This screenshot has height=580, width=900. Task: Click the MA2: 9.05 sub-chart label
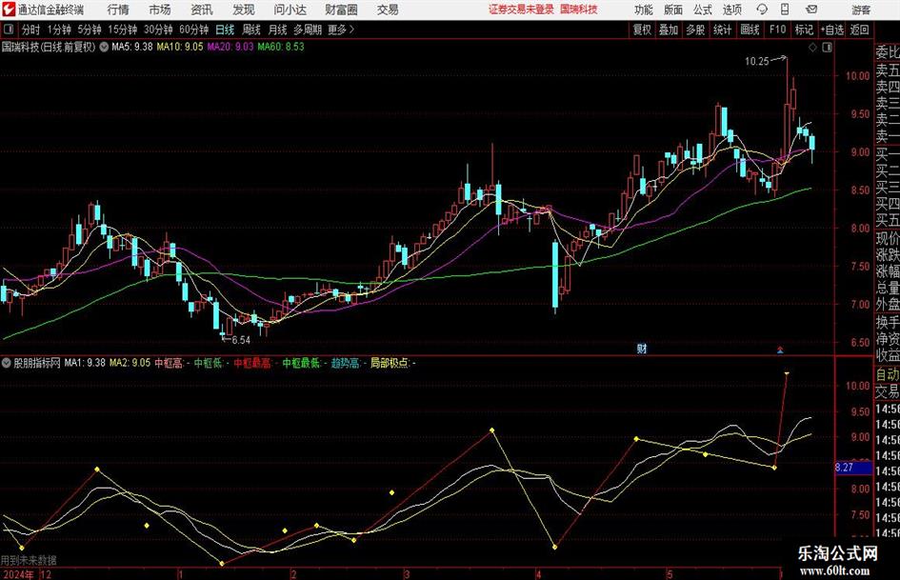[130, 363]
